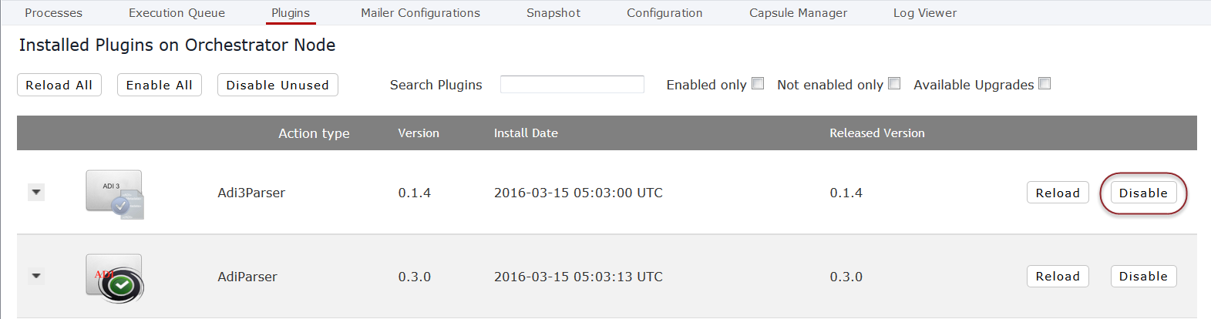Reload the AdiParser plugin

click(x=1058, y=276)
